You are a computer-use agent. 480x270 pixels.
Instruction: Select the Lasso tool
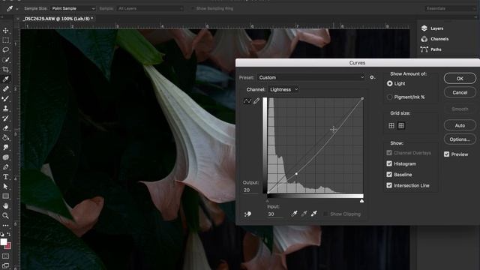click(5, 50)
